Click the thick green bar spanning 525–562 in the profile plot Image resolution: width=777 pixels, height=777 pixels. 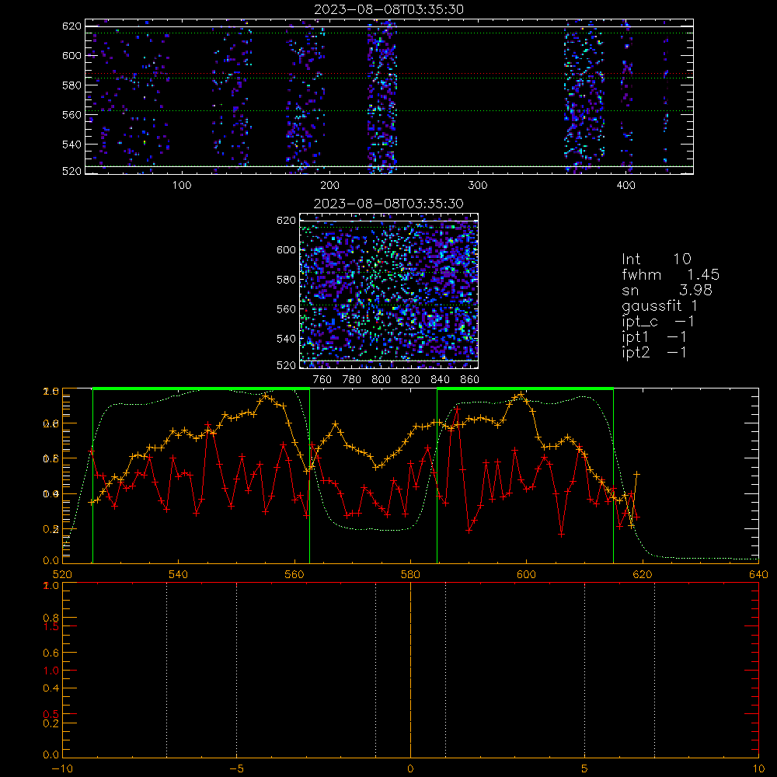(201, 388)
